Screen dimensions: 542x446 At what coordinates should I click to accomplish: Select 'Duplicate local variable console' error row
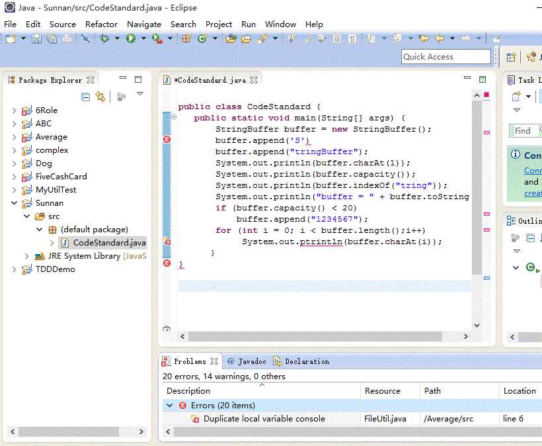pyautogui.click(x=352, y=419)
